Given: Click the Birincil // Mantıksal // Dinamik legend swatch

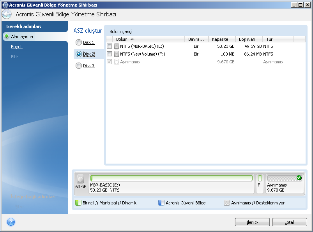Looking at the screenshot, I should [78, 203].
